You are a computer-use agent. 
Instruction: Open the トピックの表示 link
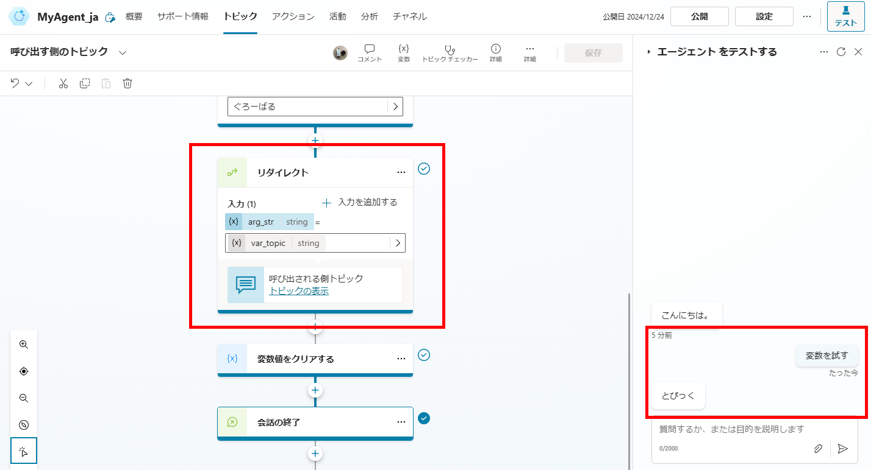tap(299, 291)
